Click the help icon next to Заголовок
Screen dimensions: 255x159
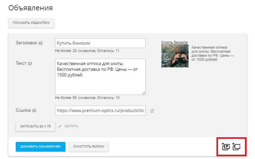click(41, 43)
